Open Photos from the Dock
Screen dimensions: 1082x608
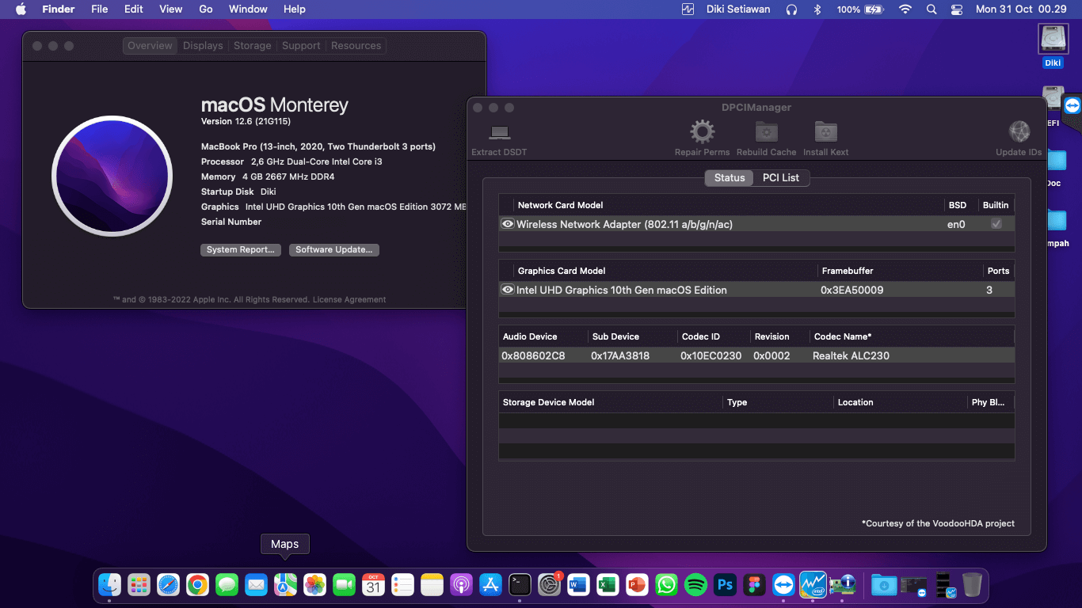point(314,585)
